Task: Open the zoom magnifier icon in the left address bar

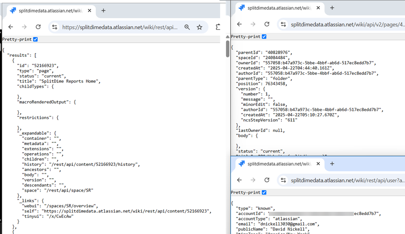Action: [x=187, y=27]
